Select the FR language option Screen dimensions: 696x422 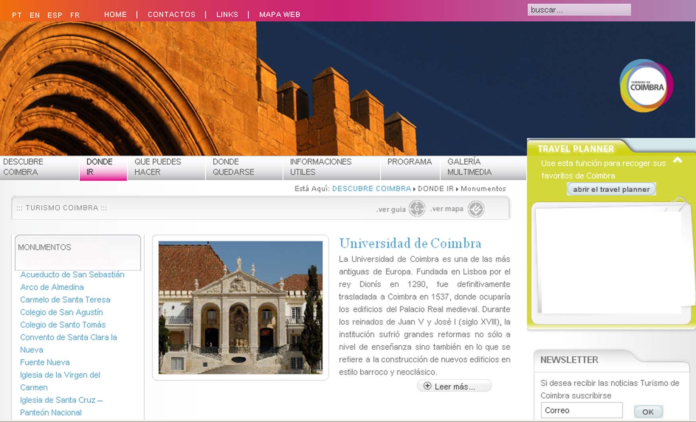(x=75, y=15)
